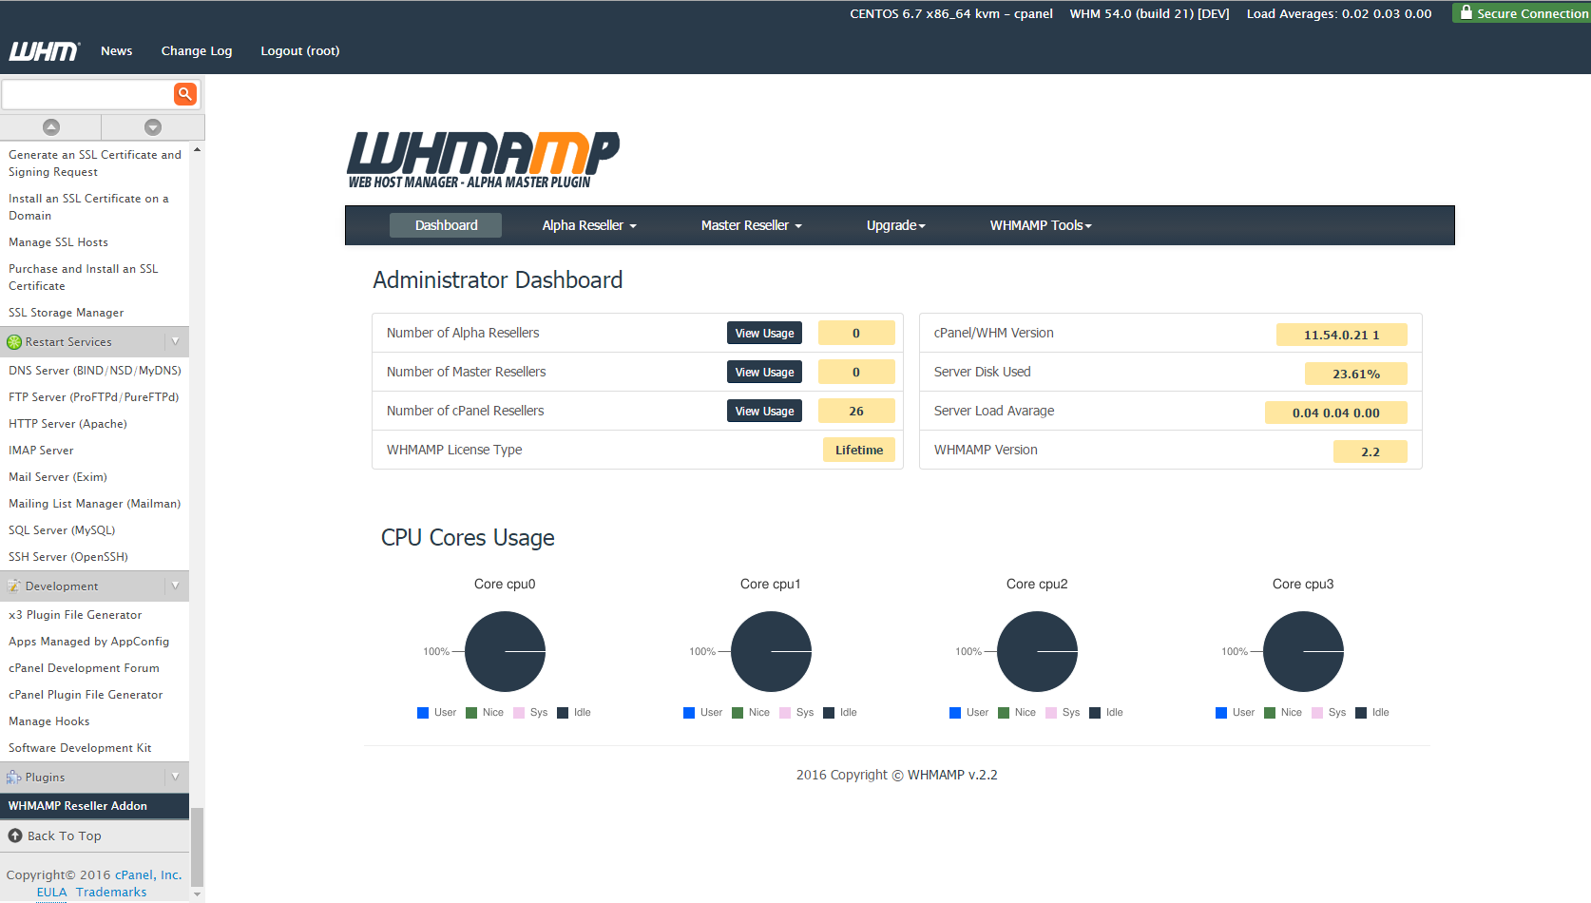Click the Development section wrench icon

14,586
